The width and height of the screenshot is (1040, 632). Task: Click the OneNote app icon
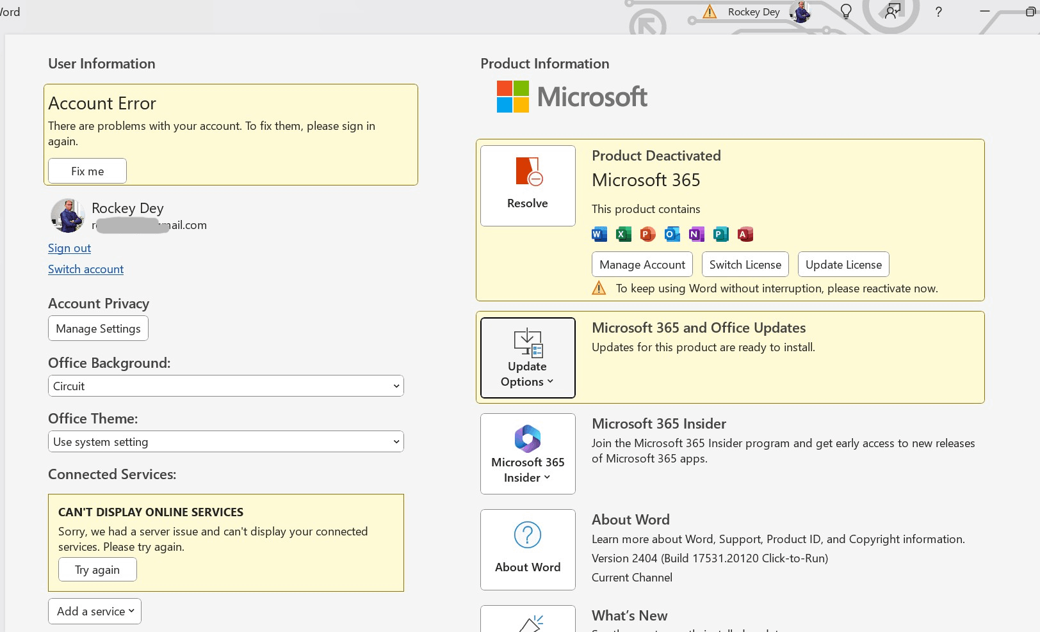pos(697,234)
